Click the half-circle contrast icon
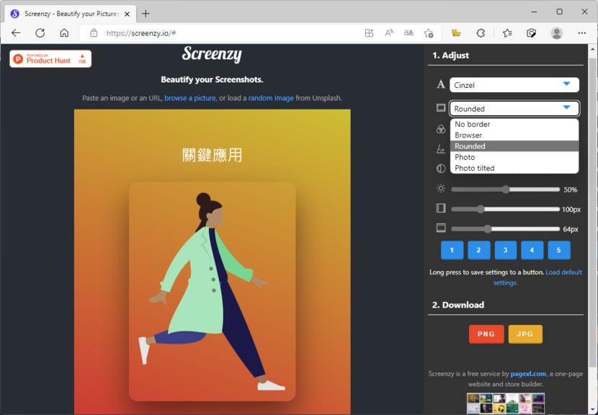598x415 pixels. pyautogui.click(x=441, y=169)
